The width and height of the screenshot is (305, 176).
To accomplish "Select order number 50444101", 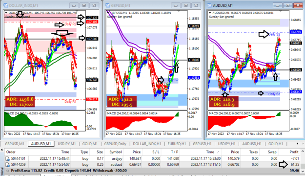I will click(x=18, y=158).
